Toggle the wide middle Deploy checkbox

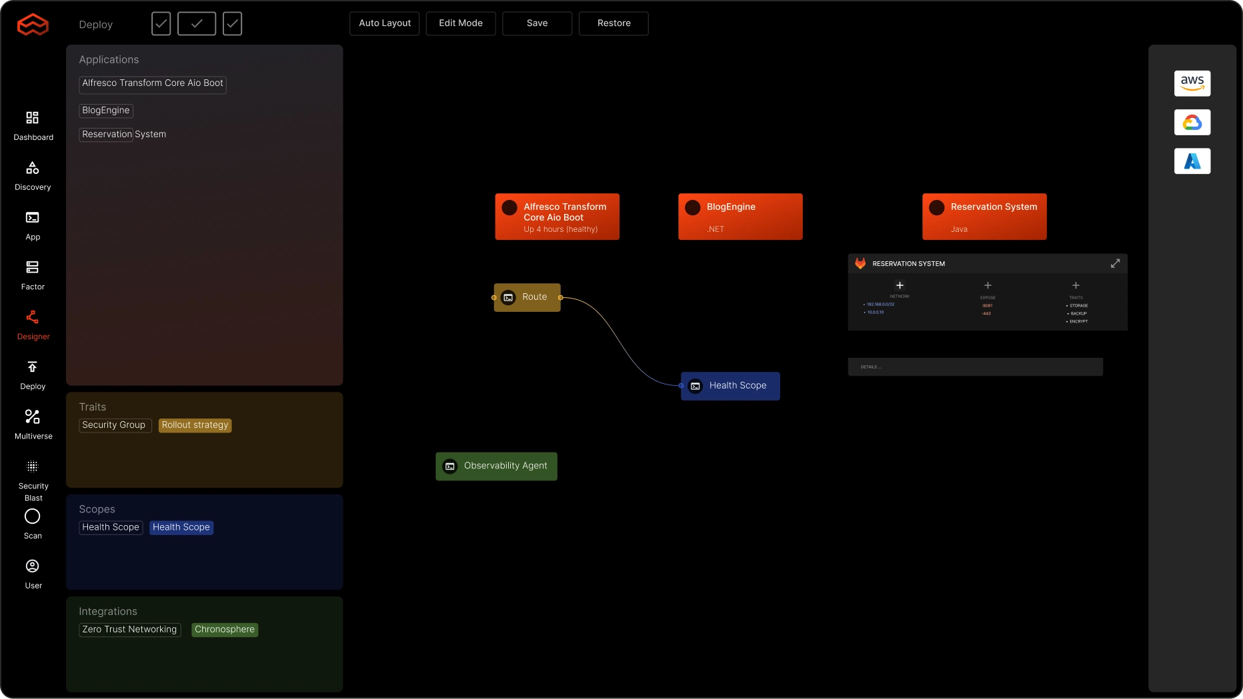(x=197, y=23)
